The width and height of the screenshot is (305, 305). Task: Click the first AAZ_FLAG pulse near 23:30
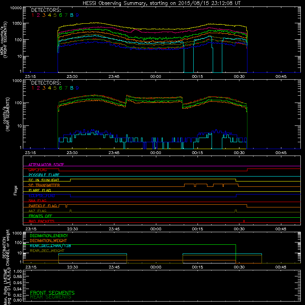(71, 211)
